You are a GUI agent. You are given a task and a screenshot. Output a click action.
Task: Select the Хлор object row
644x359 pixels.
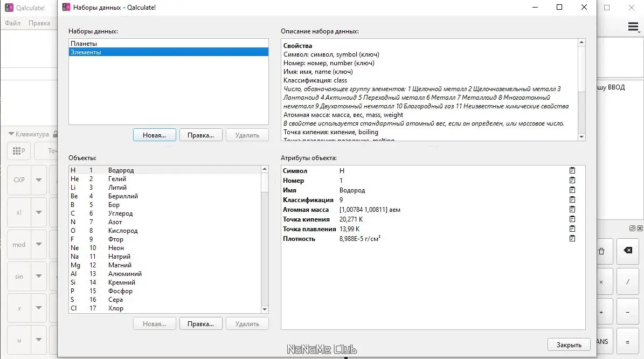(165, 308)
